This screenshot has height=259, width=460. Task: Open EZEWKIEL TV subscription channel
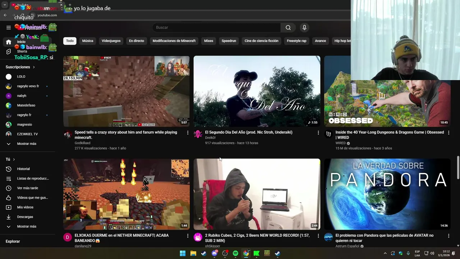(x=28, y=134)
